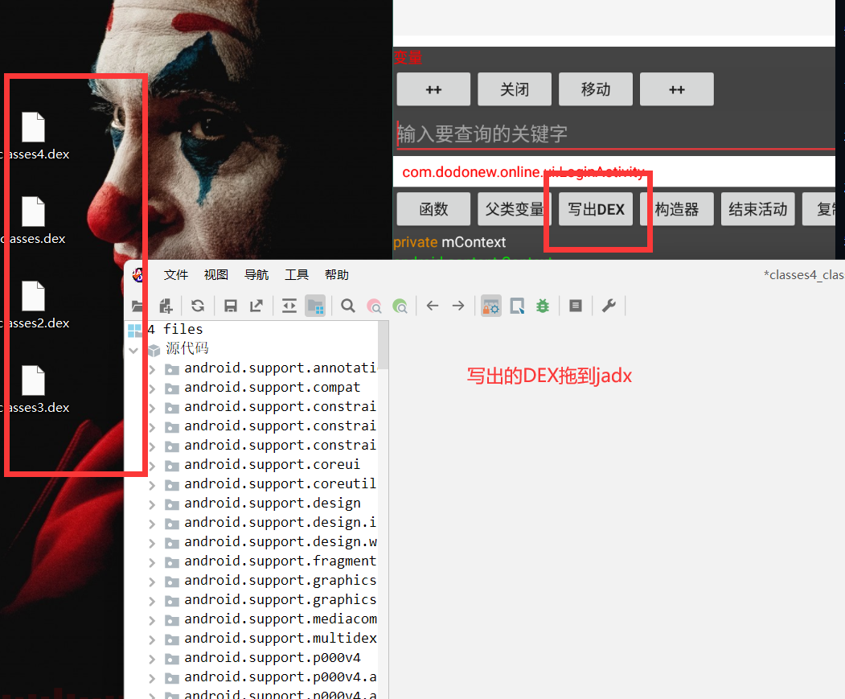Screen dimensions: 845x699
Task: Click com.dodonew.online.ui.LoginActivity text
Action: (x=523, y=172)
